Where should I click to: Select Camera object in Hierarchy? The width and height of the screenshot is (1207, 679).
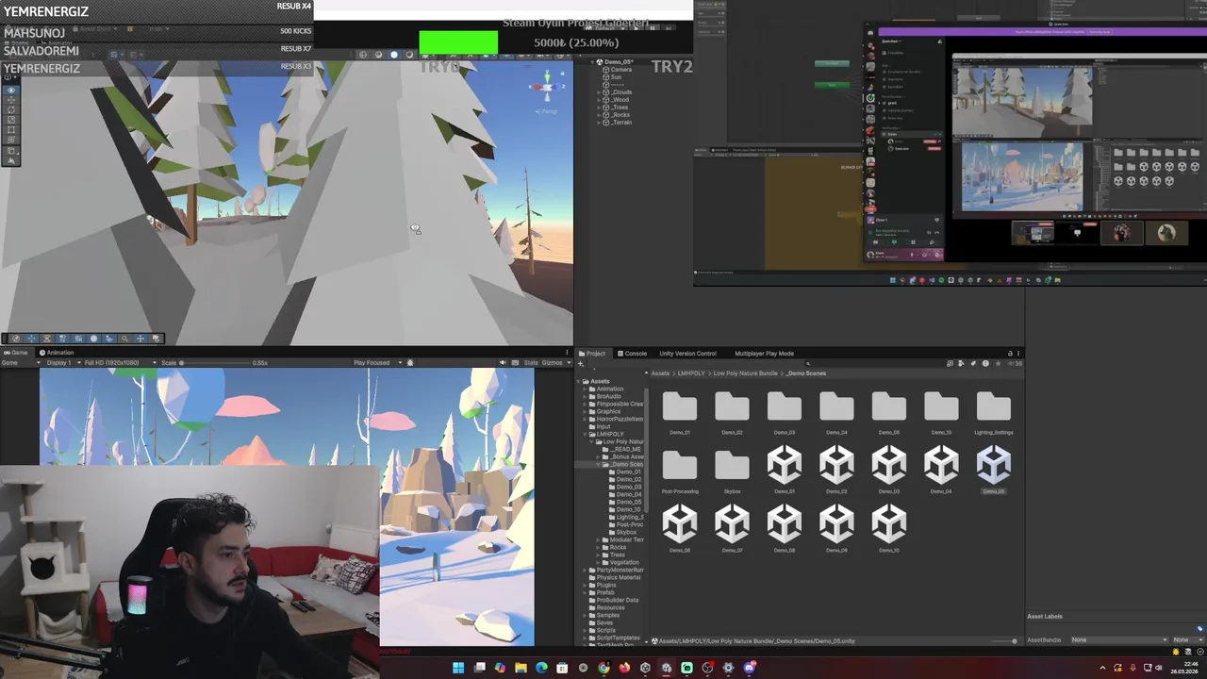pos(620,70)
